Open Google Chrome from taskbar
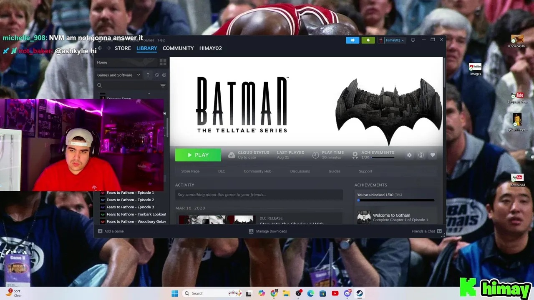The image size is (534, 300). 274,293
